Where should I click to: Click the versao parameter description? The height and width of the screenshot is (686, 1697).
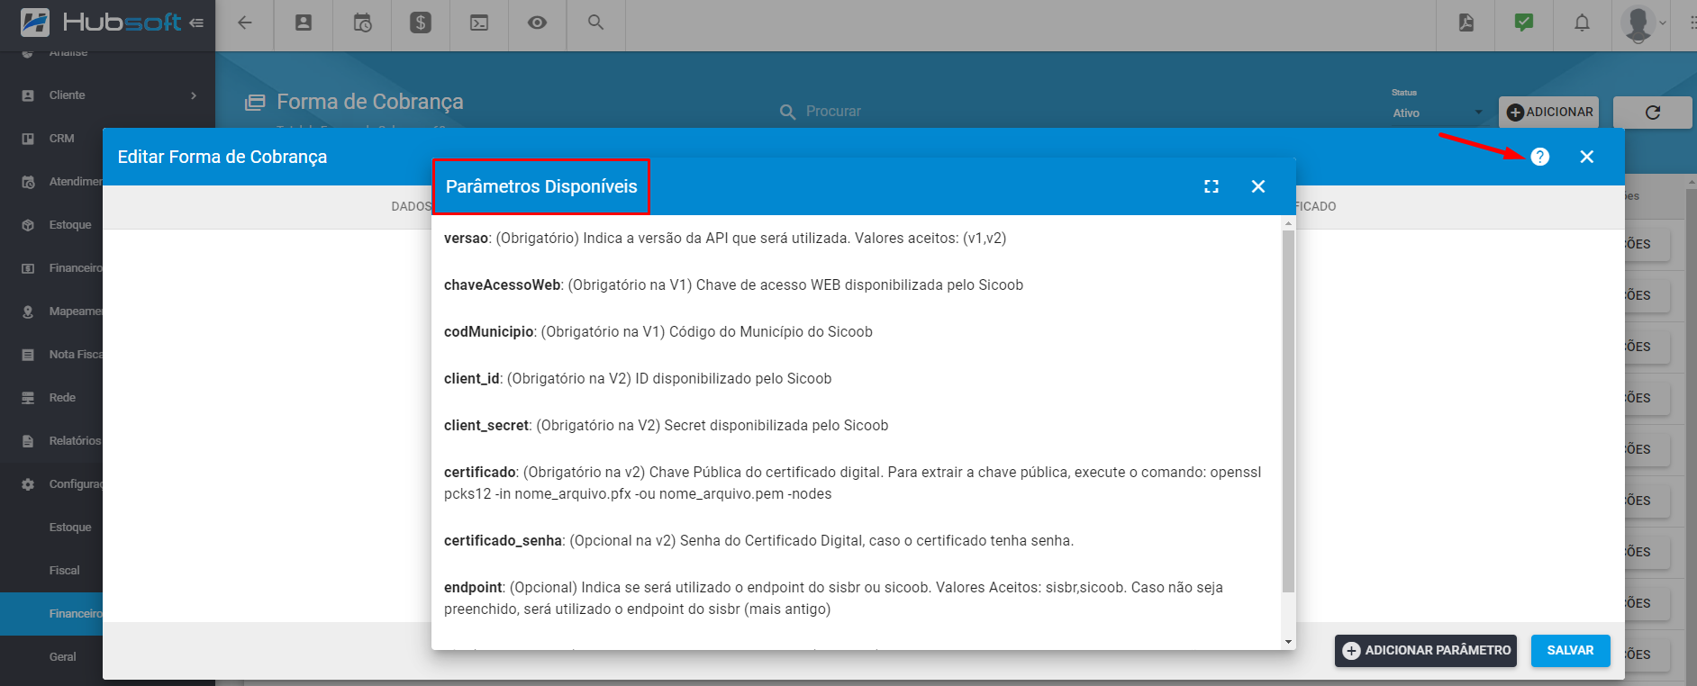click(725, 239)
